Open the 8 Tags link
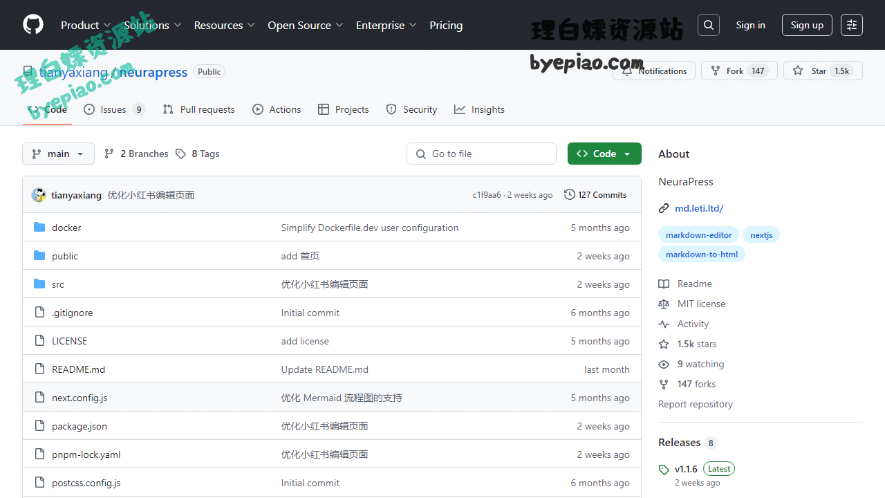 point(198,154)
